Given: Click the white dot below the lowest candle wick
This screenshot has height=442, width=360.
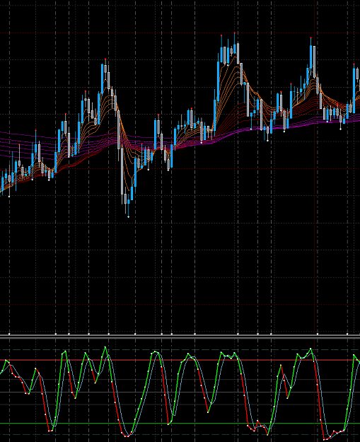Looking at the screenshot, I should click(x=129, y=217).
